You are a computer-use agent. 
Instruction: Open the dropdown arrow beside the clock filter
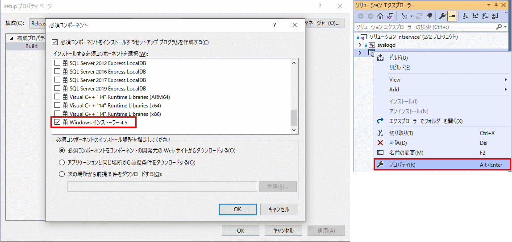(x=411, y=16)
